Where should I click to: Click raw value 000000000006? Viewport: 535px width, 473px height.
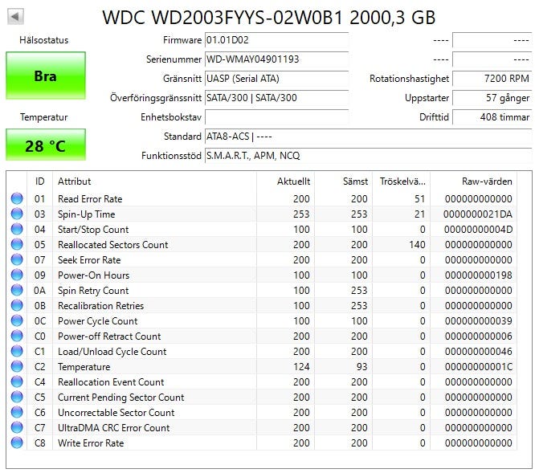click(478, 336)
